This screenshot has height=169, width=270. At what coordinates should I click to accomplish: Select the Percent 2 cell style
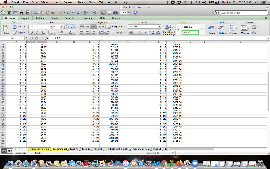pyautogui.click(x=190, y=27)
